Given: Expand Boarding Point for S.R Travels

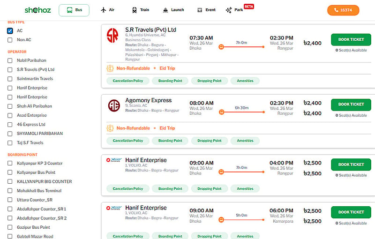Looking at the screenshot, I should (x=170, y=81).
